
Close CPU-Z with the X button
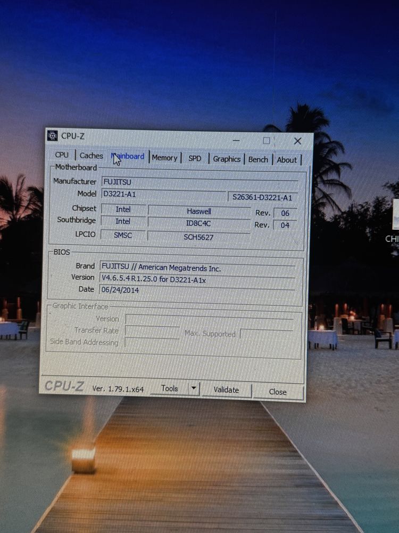point(297,141)
